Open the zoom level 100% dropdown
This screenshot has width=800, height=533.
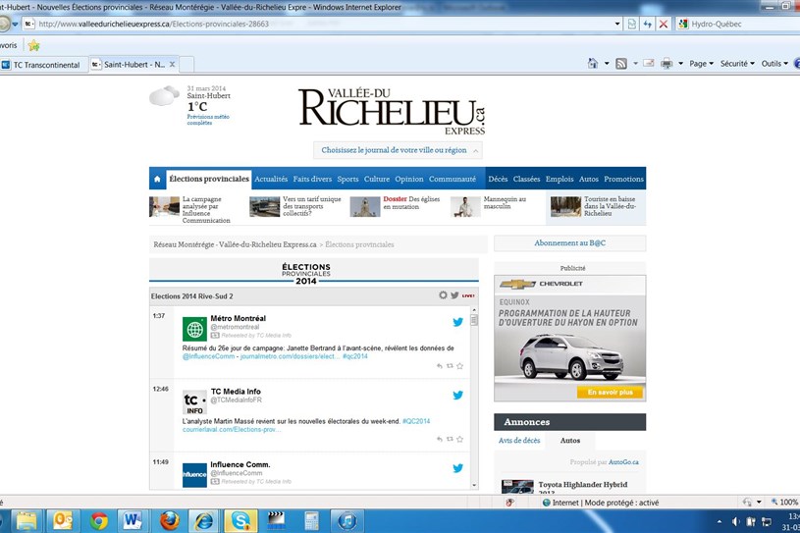pos(784,503)
